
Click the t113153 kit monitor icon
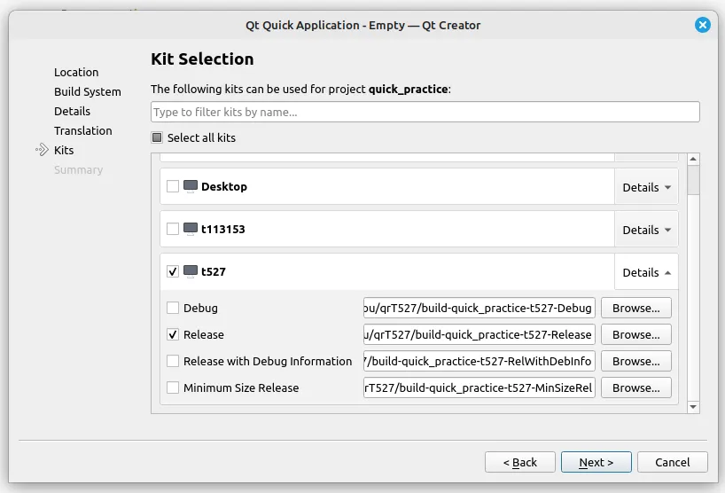coord(191,229)
